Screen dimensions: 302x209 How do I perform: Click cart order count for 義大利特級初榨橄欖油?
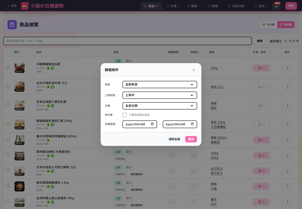coord(261,140)
